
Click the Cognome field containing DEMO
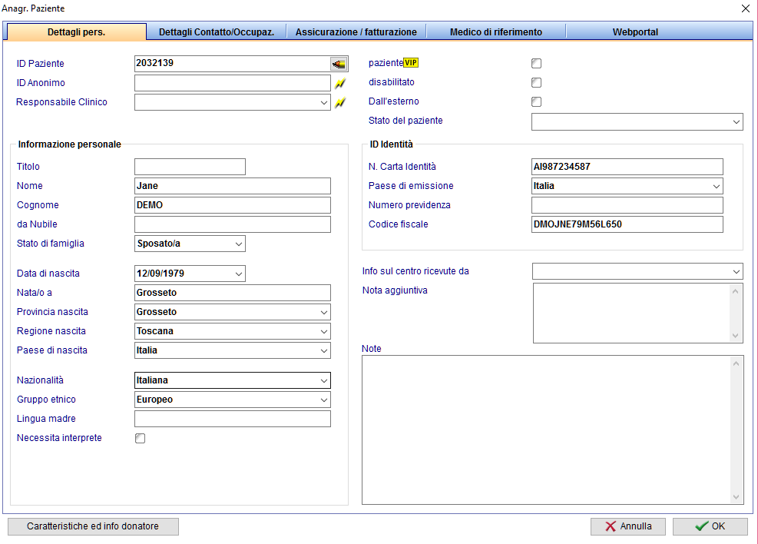tap(233, 205)
